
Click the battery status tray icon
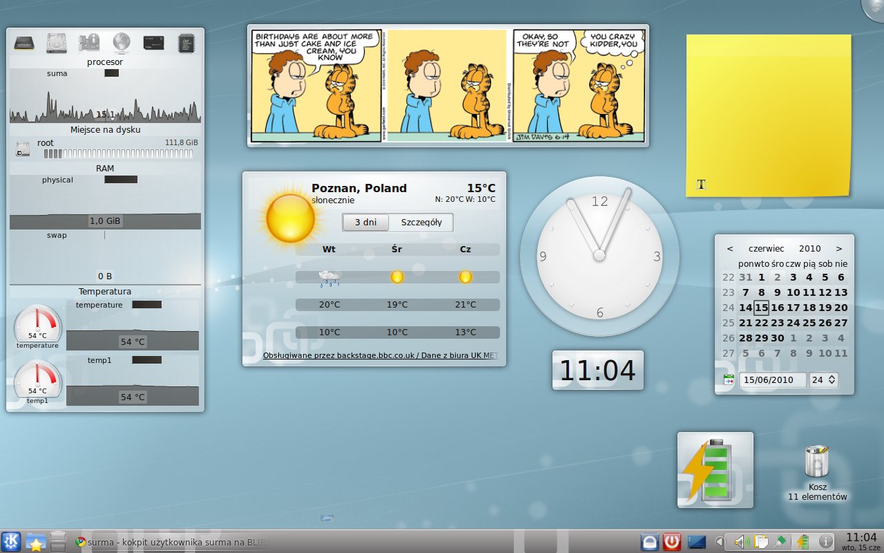click(x=803, y=542)
